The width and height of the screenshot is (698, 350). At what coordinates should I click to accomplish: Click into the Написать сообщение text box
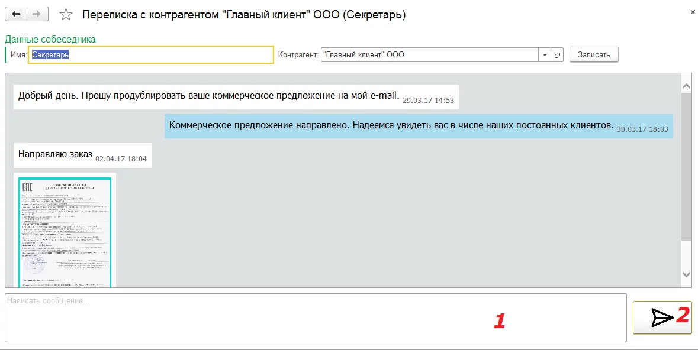pos(315,317)
